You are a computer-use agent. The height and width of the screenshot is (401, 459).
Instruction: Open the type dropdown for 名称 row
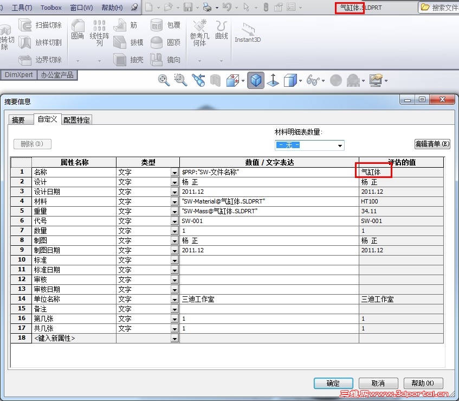[174, 171]
